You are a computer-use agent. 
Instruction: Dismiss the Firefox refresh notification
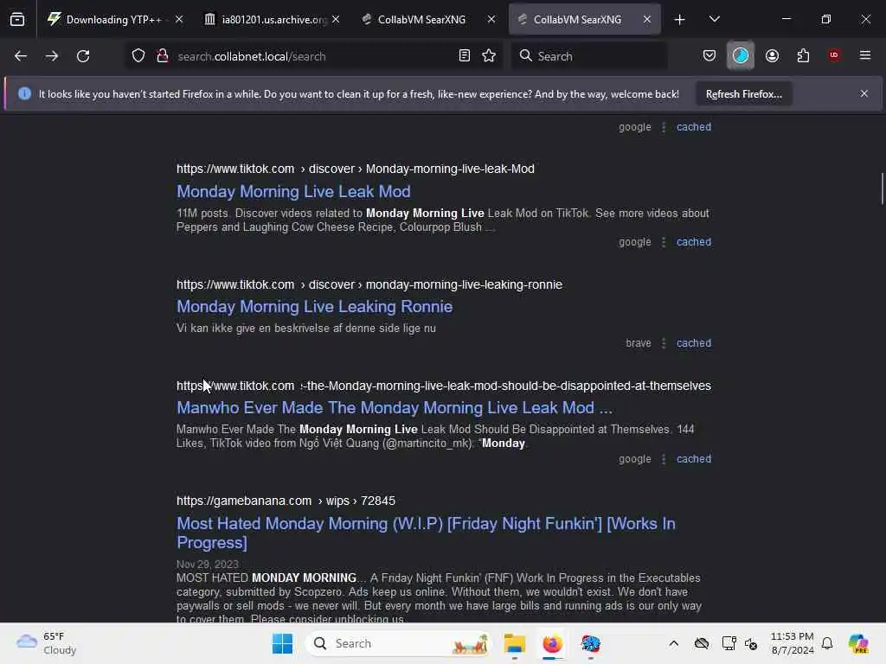tap(864, 93)
